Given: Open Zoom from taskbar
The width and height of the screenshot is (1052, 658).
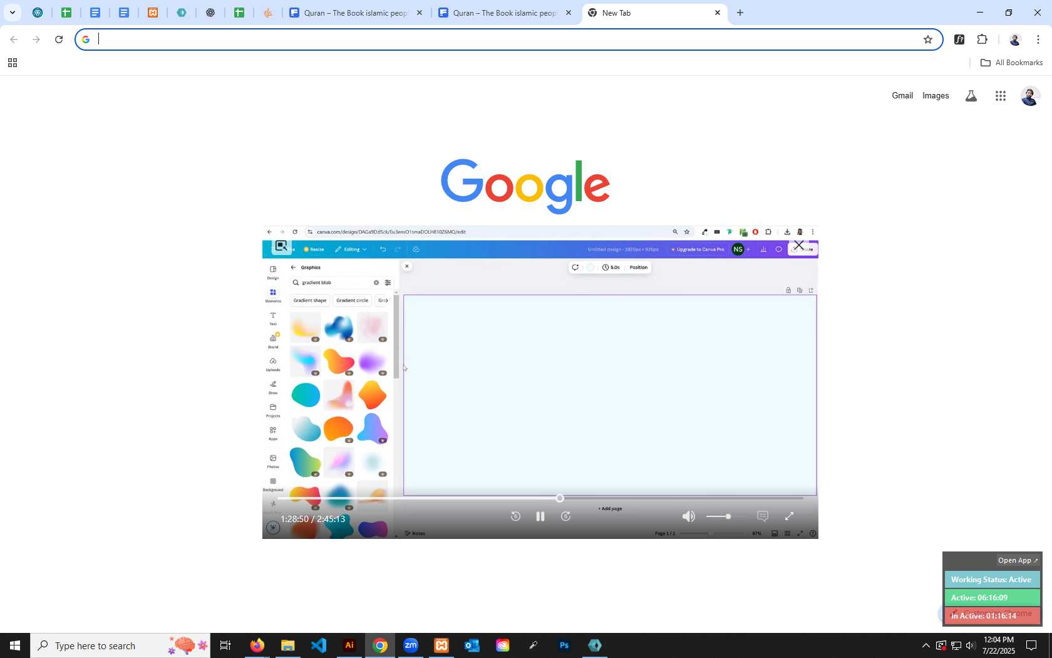Looking at the screenshot, I should click(x=411, y=645).
